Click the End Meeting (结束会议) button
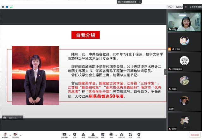Viewport: 202px width, 139px height. tap(194, 135)
